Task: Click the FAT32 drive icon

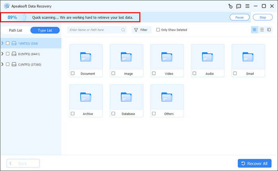Action: [x=14, y=43]
